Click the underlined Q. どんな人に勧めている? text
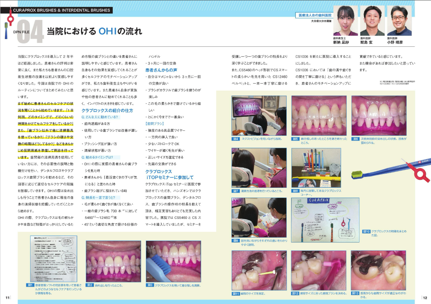 [99, 117]
